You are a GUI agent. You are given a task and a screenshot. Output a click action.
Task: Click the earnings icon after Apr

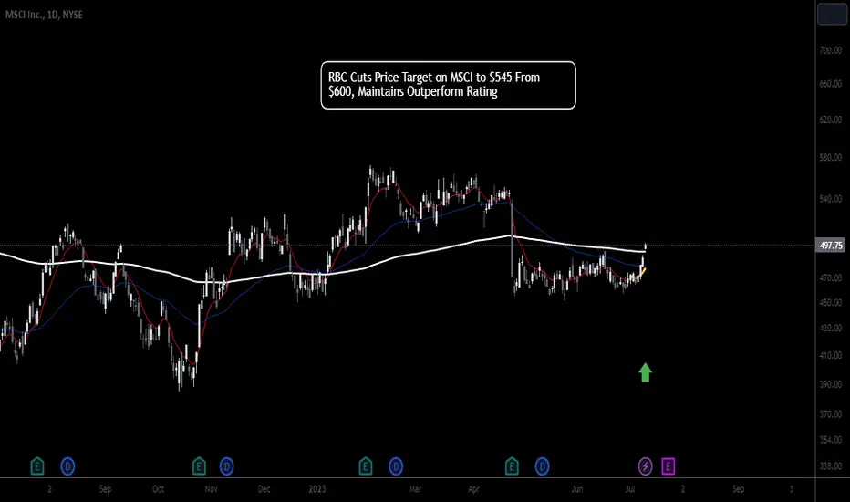click(x=512, y=465)
